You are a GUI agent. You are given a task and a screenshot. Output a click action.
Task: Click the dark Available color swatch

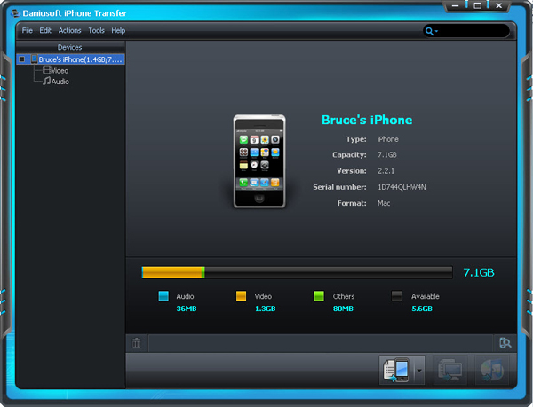click(396, 296)
